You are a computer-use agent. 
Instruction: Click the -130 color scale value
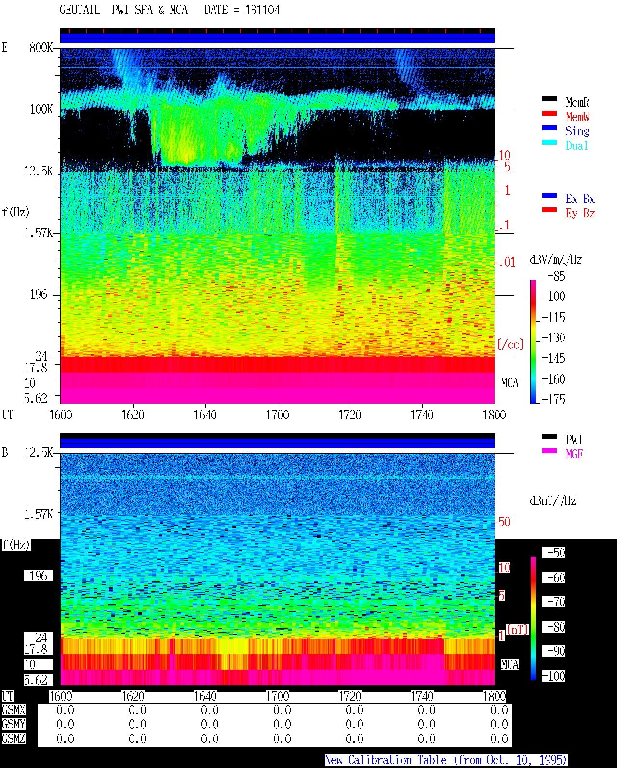click(x=553, y=338)
